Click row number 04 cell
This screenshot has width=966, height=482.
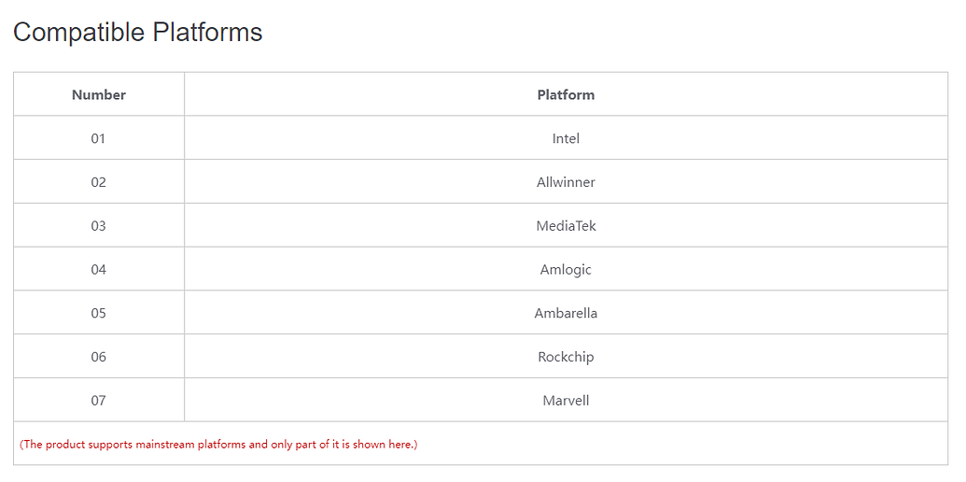pos(99,270)
